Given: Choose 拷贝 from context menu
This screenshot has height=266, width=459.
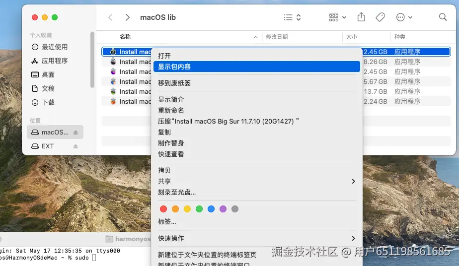Looking at the screenshot, I should (257, 170).
